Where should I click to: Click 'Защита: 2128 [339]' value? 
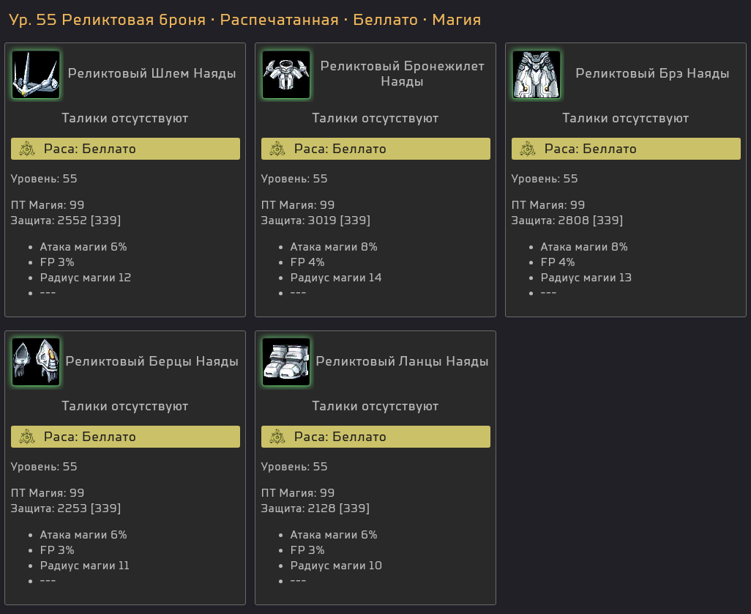315,508
